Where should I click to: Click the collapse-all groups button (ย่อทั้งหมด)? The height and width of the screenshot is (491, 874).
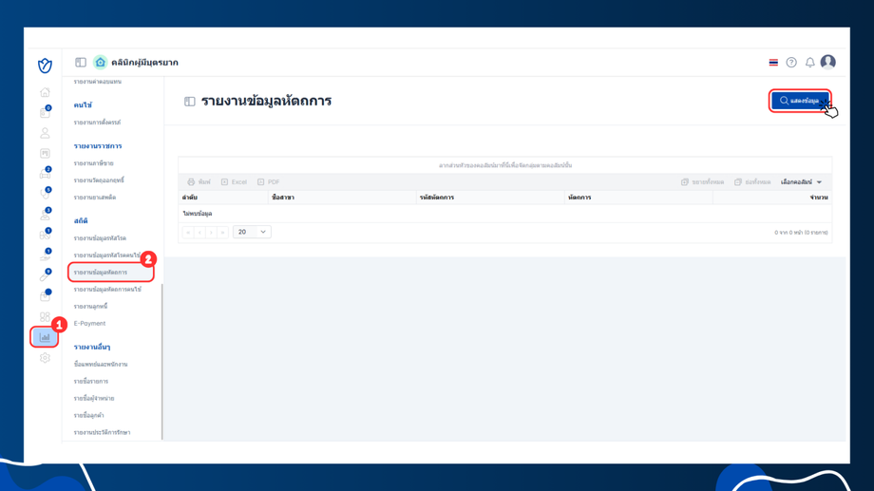coord(752,182)
